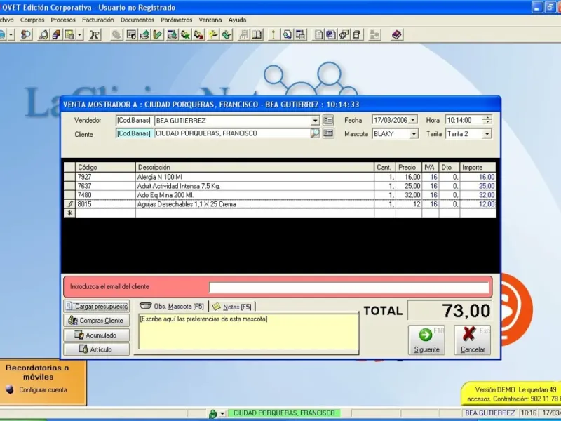The width and height of the screenshot is (561, 421).
Task: Select the Adult Actividad Intensa 7,5 Kg. row
Action: pos(280,186)
